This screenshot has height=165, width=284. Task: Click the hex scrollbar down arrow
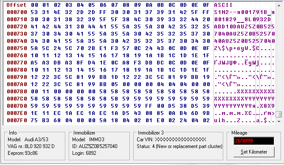click(279, 121)
